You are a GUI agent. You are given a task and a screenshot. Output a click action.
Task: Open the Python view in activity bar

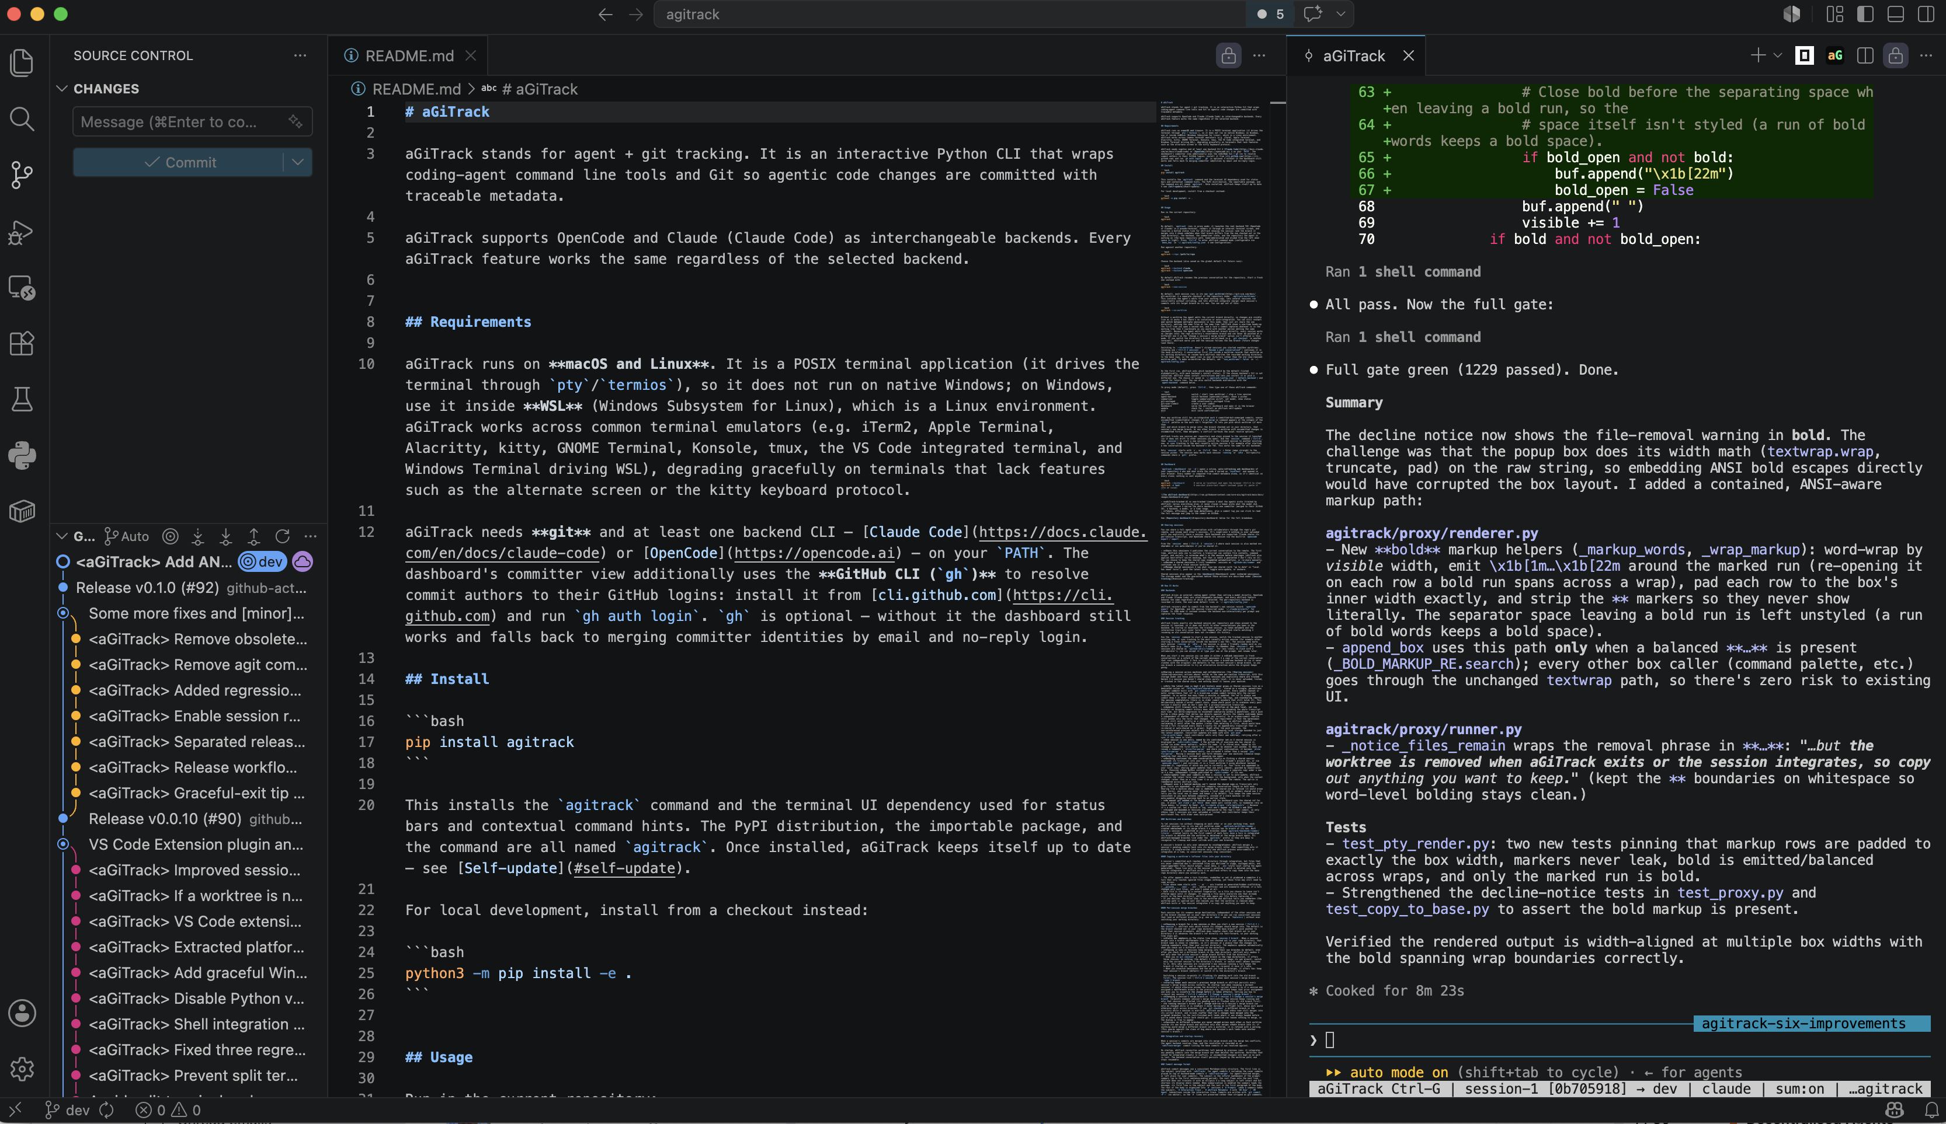tap(22, 455)
